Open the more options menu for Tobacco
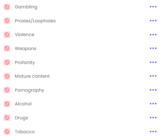 [153, 132]
